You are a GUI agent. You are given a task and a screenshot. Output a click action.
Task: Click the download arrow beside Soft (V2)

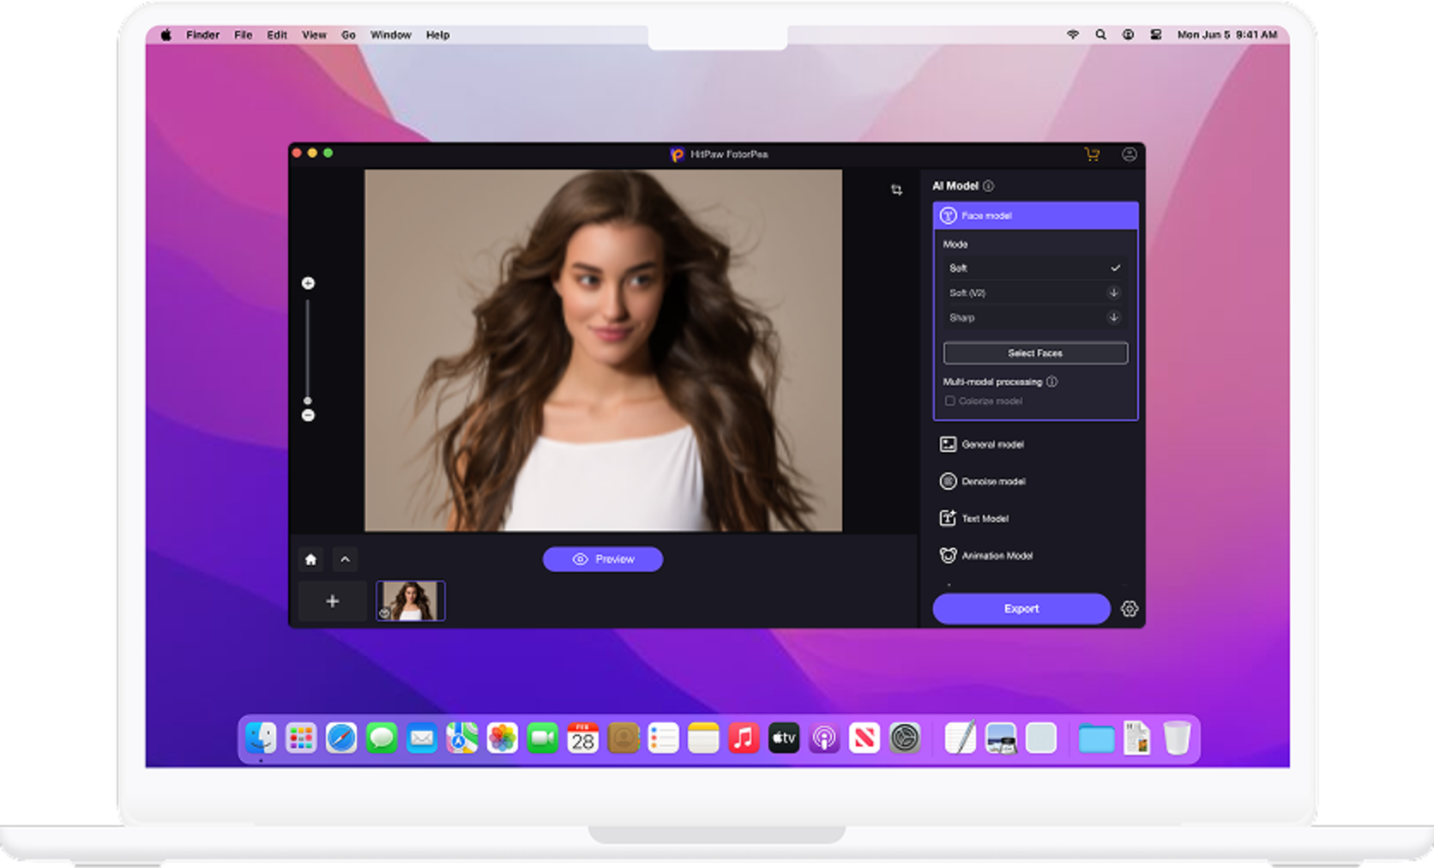click(1114, 292)
